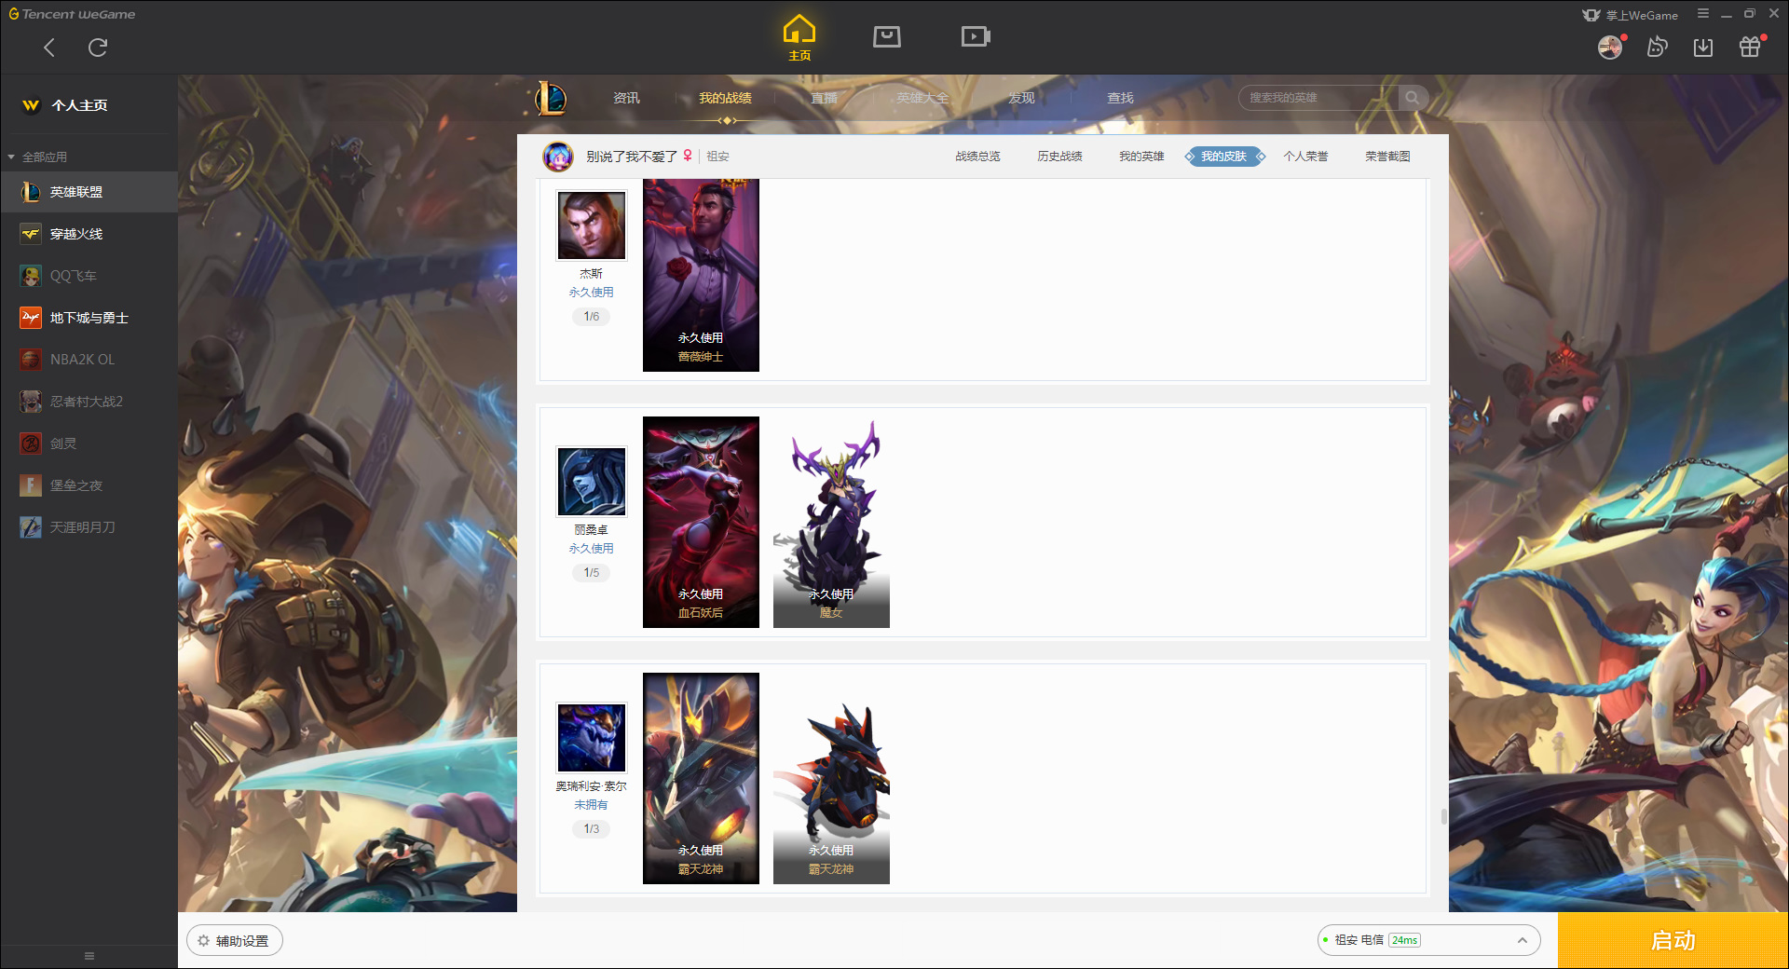Open 辅助设置 settings button
This screenshot has width=1789, height=969.
pos(235,941)
